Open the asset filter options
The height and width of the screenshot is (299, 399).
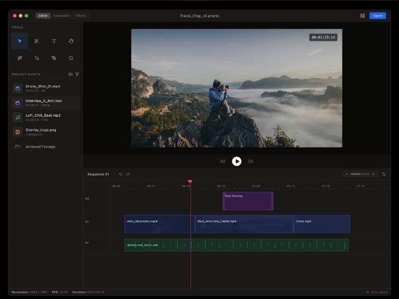(78, 74)
